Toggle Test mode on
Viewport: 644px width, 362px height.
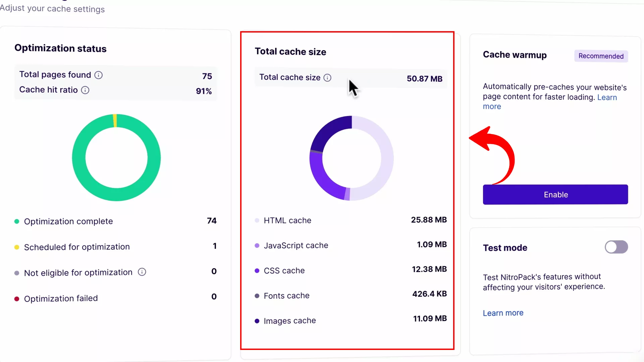[616, 247]
